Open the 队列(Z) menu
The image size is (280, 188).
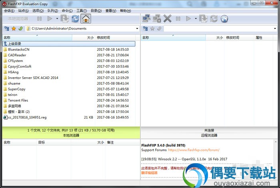pyautogui.click(x=53, y=11)
